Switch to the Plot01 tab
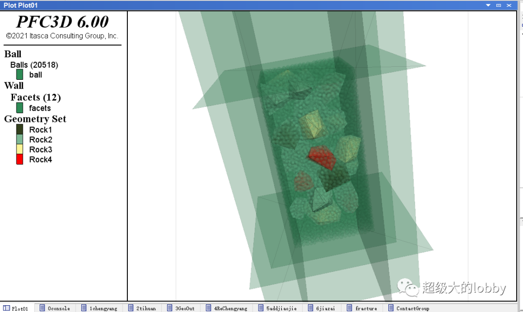Screen dimensions: 523x312 [15, 308]
